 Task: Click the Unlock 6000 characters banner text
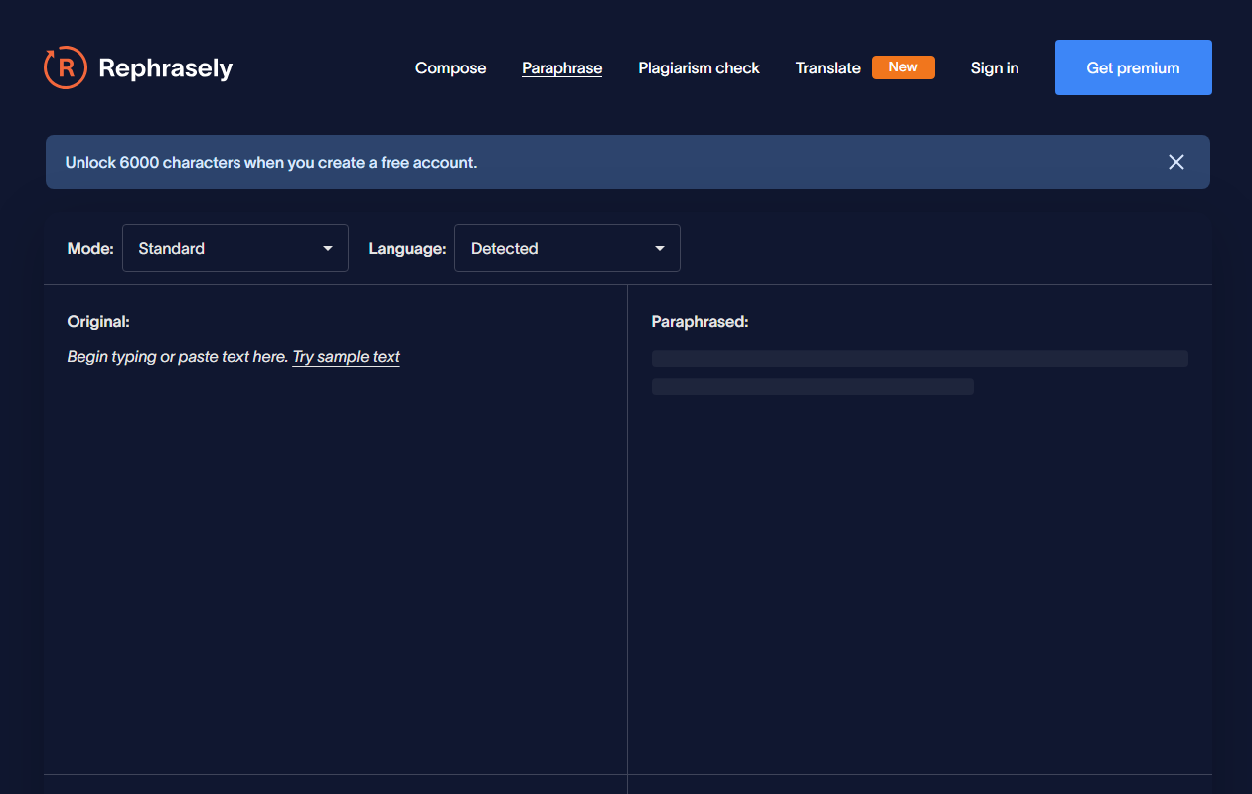tap(271, 163)
